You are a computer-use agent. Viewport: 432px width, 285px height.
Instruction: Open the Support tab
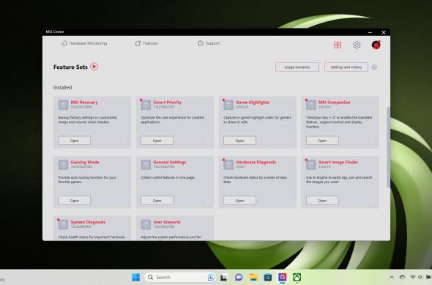(209, 43)
